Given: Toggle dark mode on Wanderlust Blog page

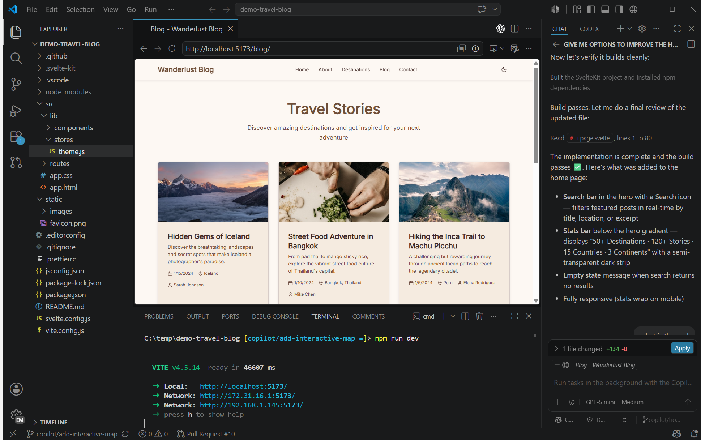Looking at the screenshot, I should [504, 69].
